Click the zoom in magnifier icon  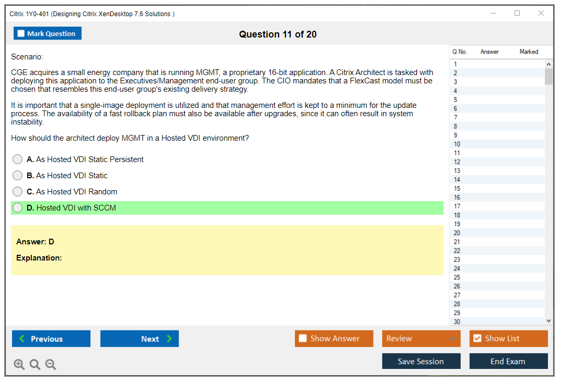point(19,365)
